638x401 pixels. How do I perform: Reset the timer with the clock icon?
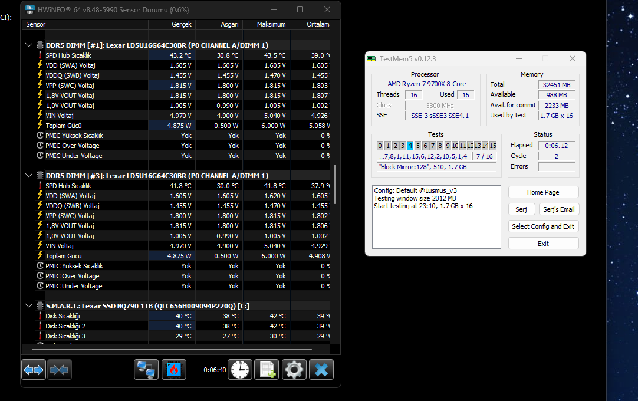(240, 370)
